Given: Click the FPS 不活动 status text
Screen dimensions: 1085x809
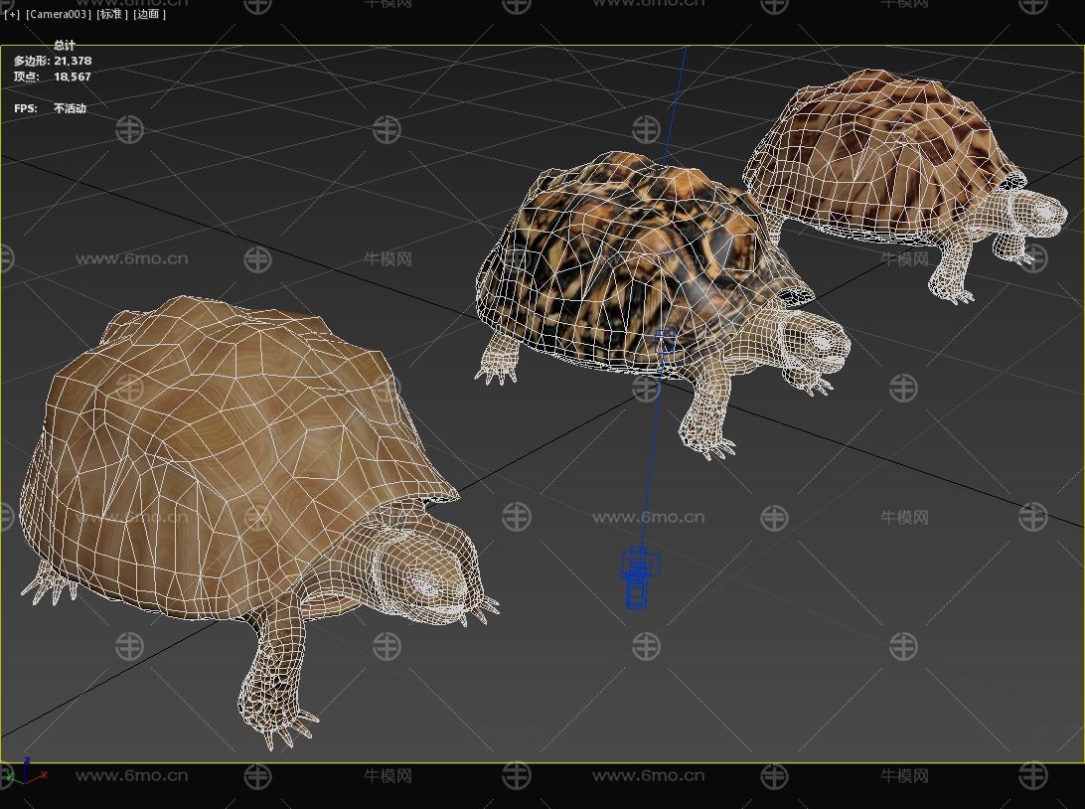Looking at the screenshot, I should pos(70,108).
